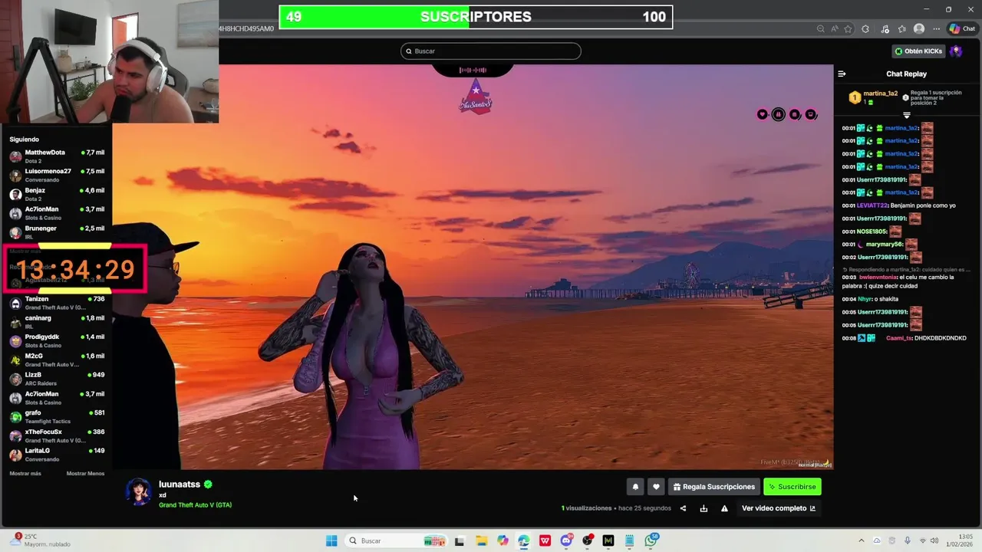Collapse the Chat Replay panel
The height and width of the screenshot is (552, 982).
pos(842,74)
